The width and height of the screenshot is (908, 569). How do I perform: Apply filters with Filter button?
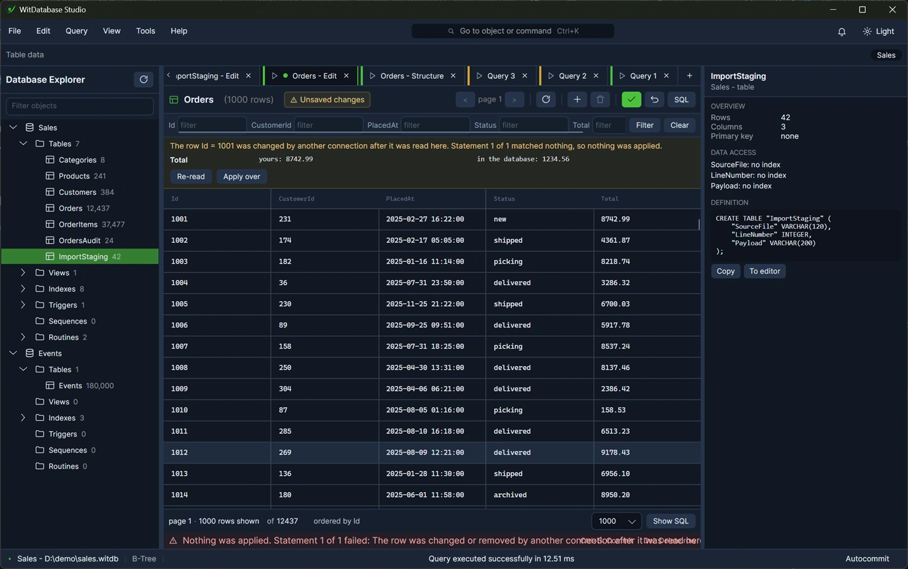(645, 125)
